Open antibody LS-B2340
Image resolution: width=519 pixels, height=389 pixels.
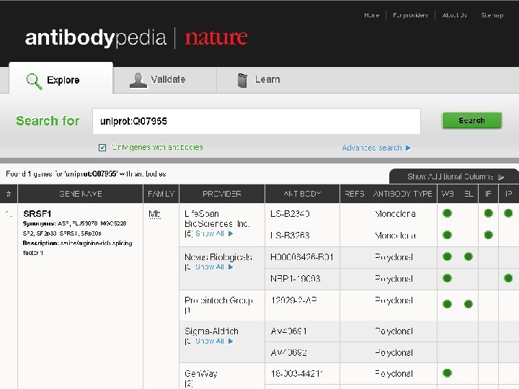(290, 214)
